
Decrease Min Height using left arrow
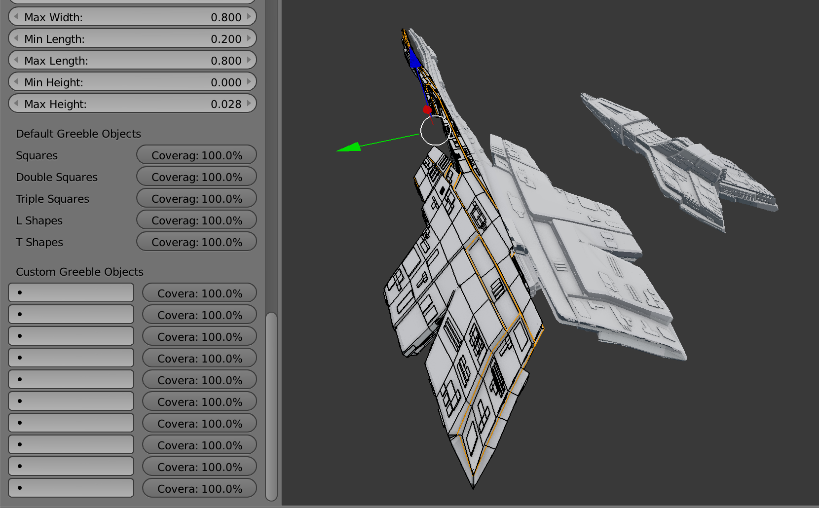(16, 82)
